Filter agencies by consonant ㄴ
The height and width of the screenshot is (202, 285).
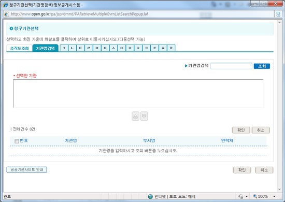72,48
